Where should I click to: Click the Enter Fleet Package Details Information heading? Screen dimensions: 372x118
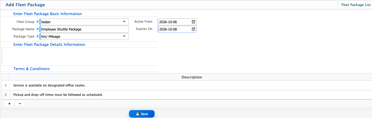pos(49,45)
